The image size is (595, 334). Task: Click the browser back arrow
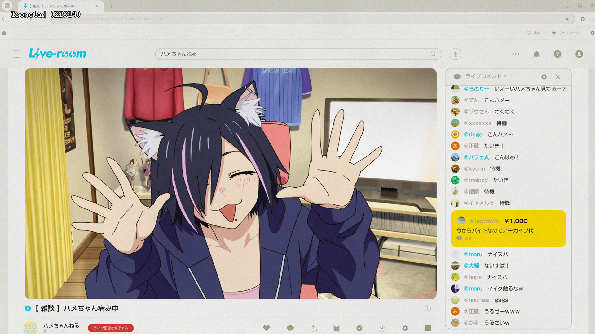tap(4, 19)
